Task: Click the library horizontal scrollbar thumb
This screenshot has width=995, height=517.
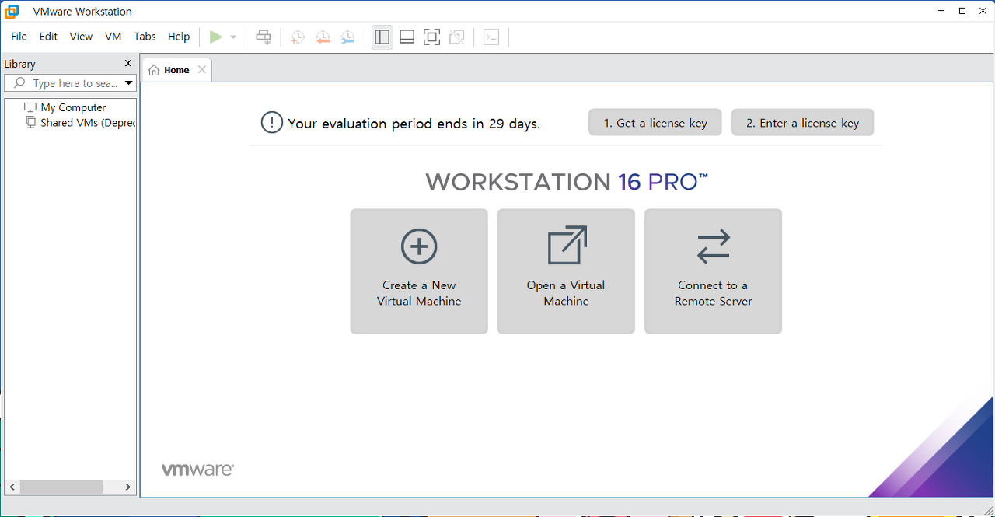Action: pos(61,487)
